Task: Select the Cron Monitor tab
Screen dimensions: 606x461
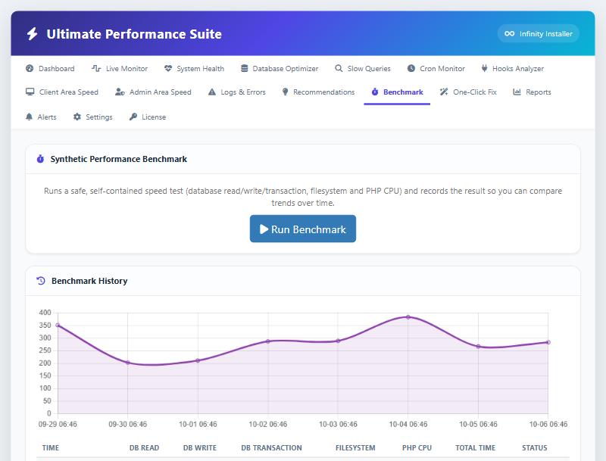Action: (436, 68)
